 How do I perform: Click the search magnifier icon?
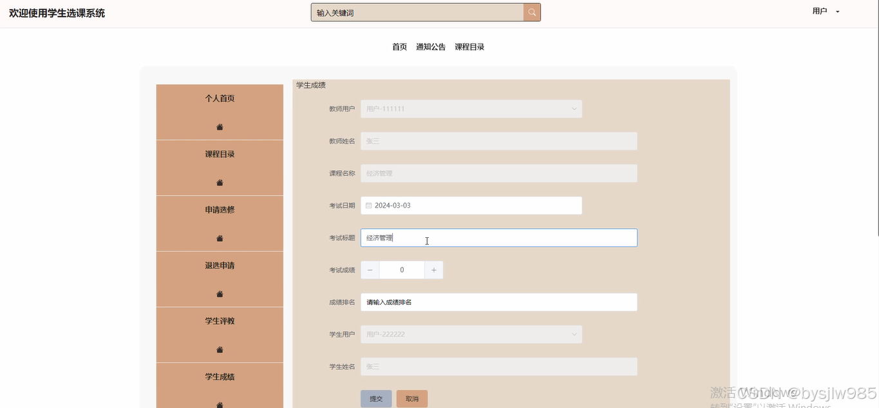coord(531,12)
